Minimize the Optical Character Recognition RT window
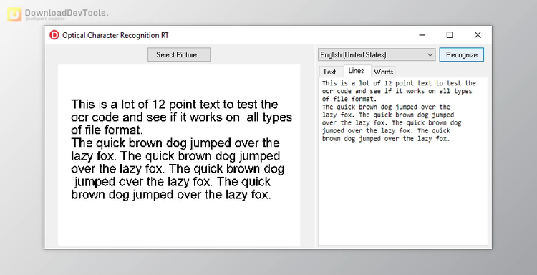537x275 pixels. tap(422, 35)
